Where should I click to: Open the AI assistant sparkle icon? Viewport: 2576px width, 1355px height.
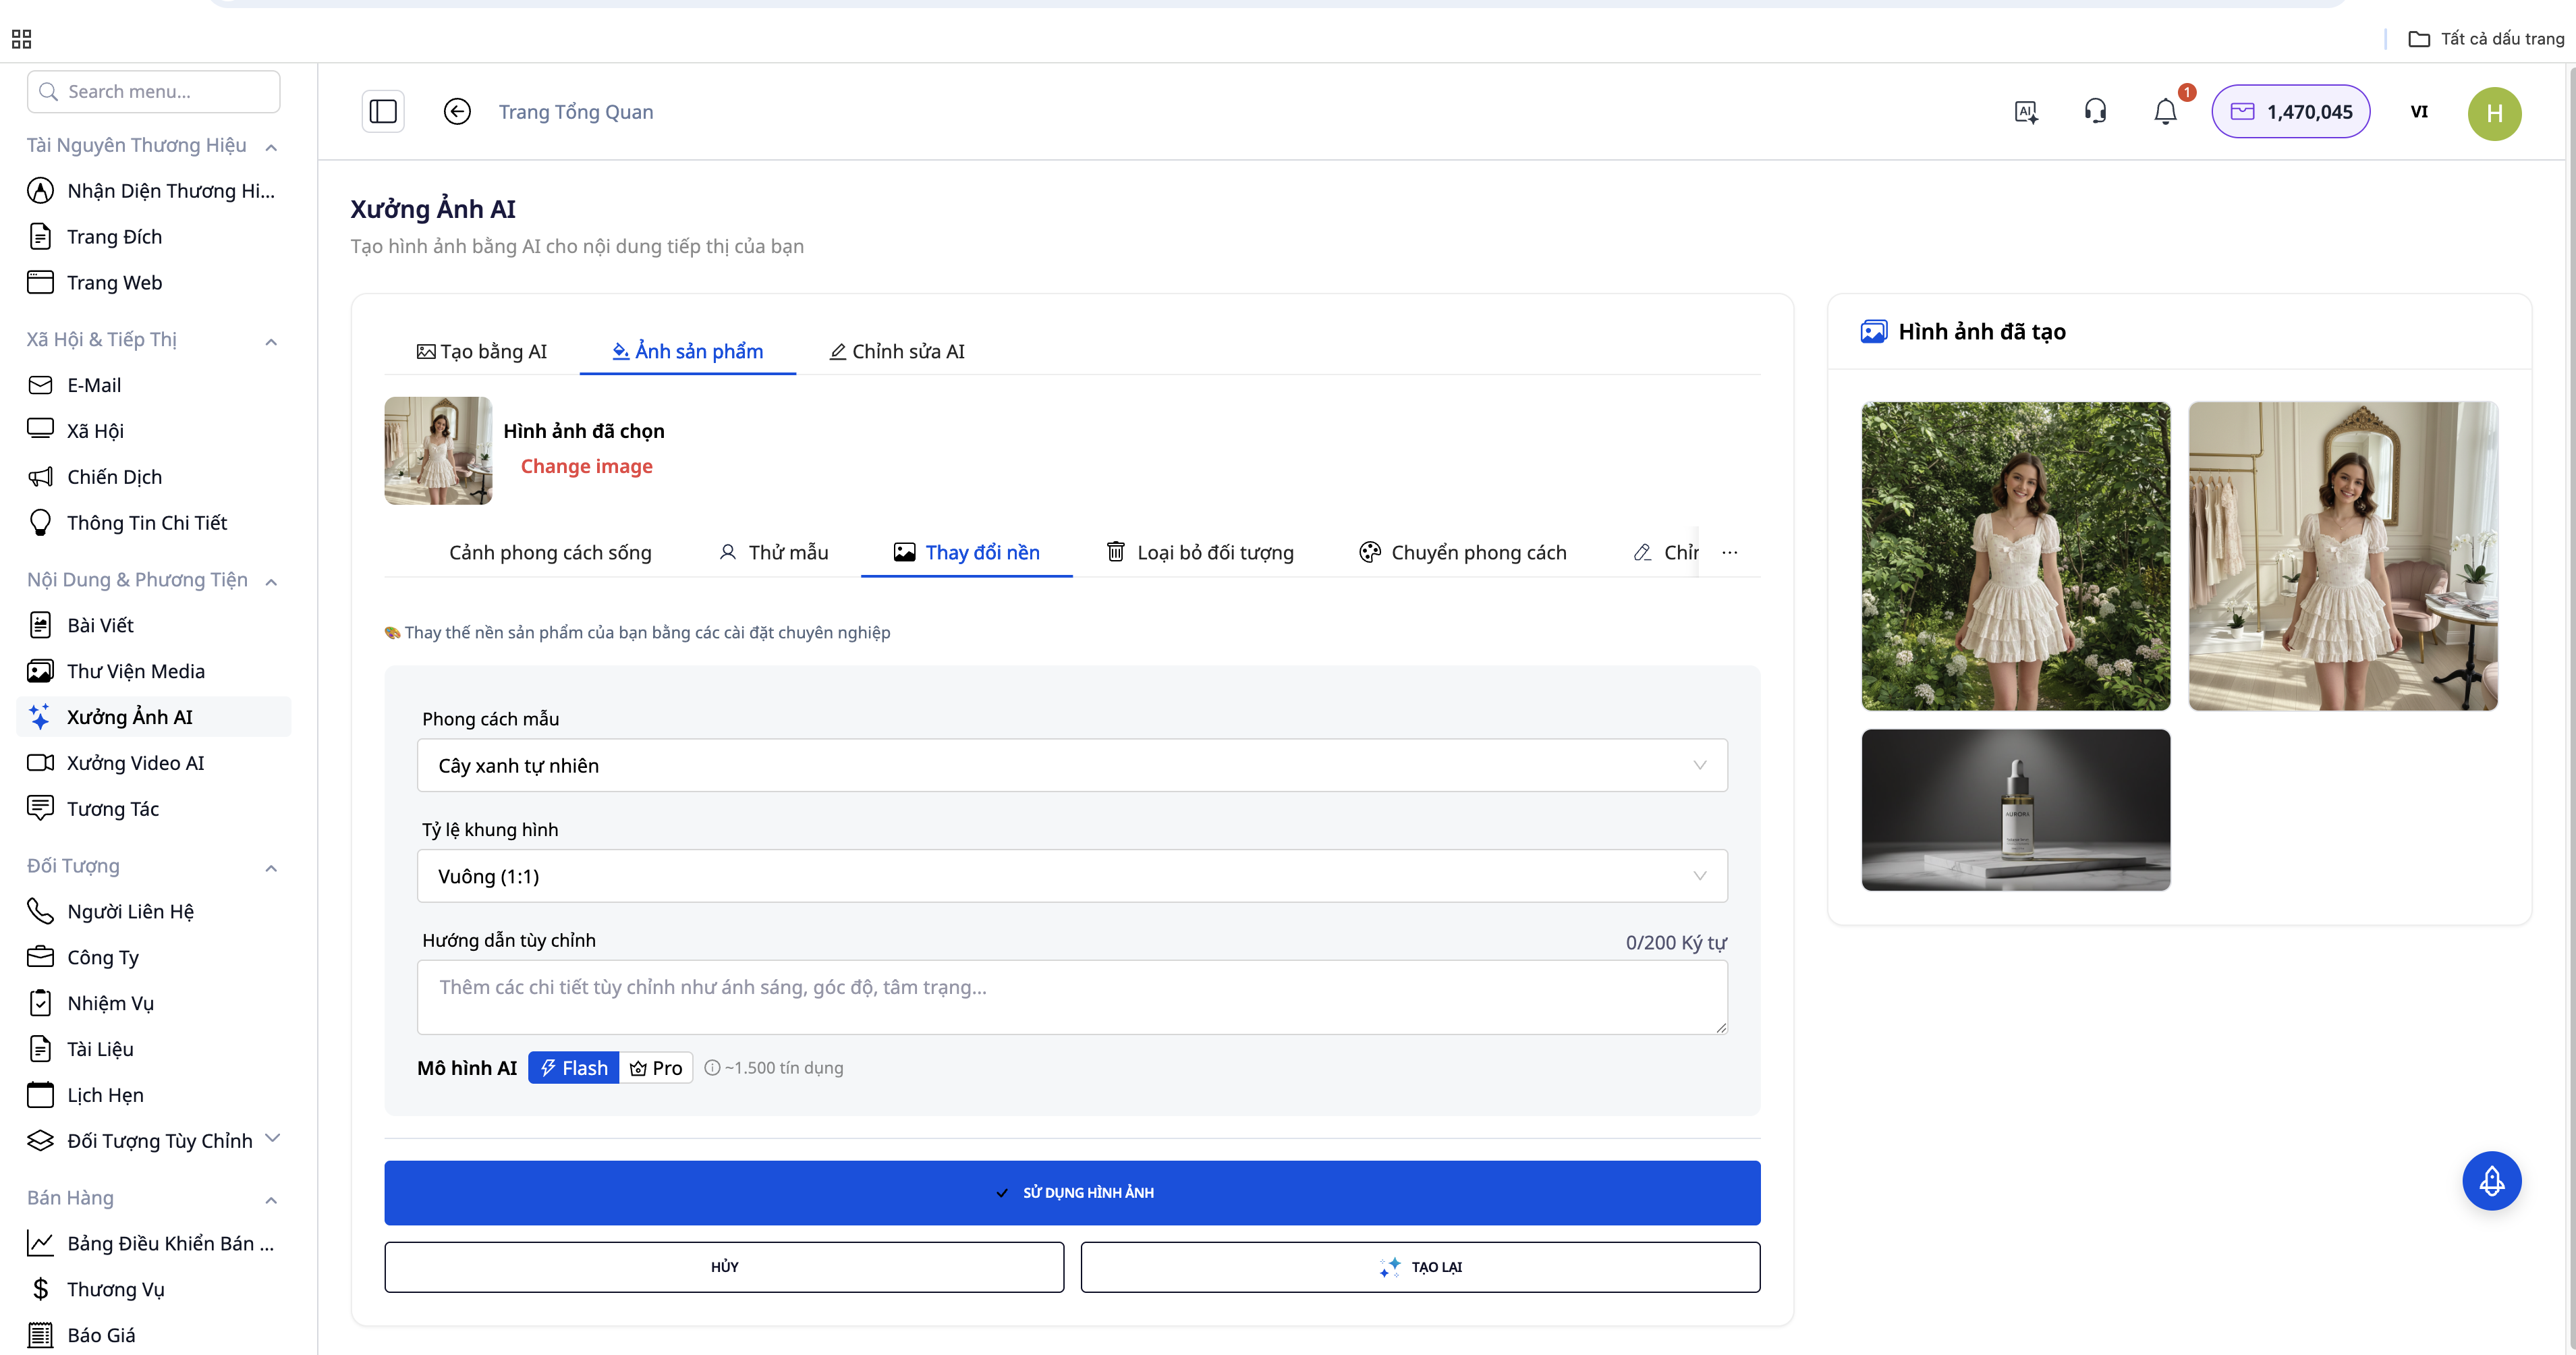point(2026,111)
